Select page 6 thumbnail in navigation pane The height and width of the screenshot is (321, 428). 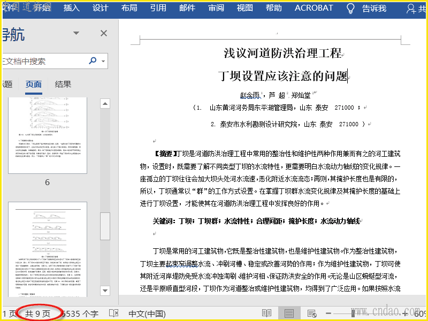47,136
